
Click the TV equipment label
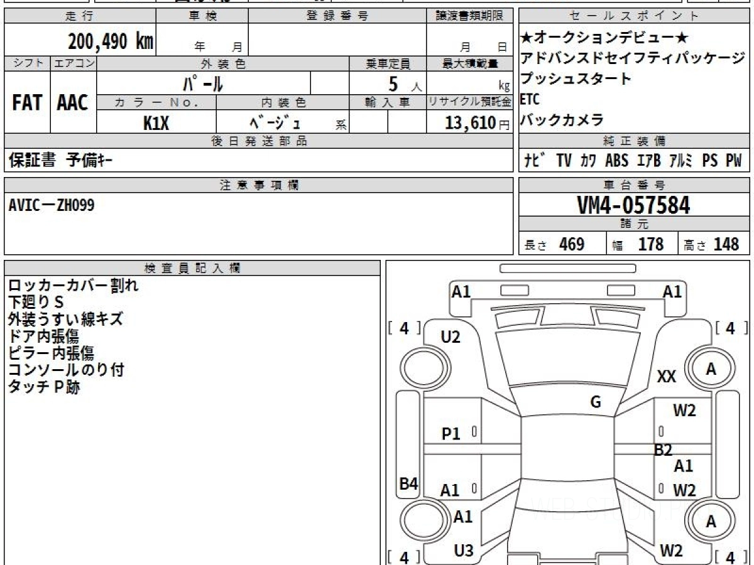click(564, 161)
